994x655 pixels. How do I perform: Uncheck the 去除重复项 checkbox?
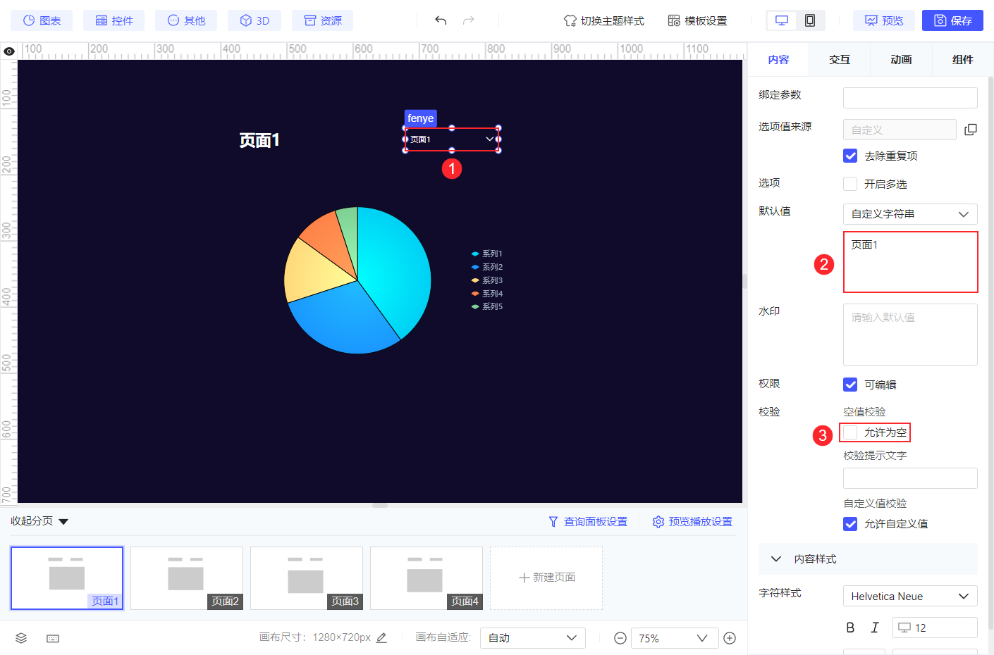click(850, 156)
